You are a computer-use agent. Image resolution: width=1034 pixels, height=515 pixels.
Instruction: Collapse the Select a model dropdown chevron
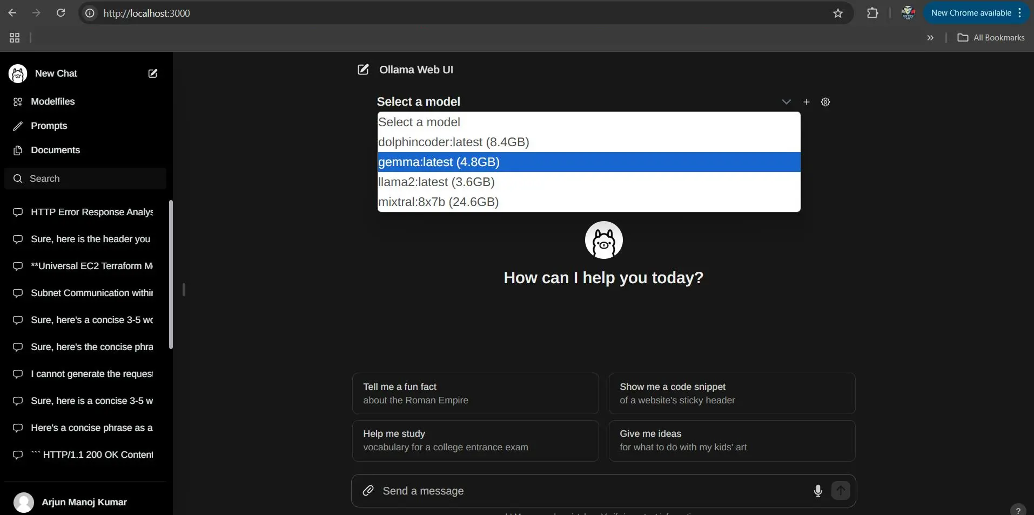click(786, 102)
